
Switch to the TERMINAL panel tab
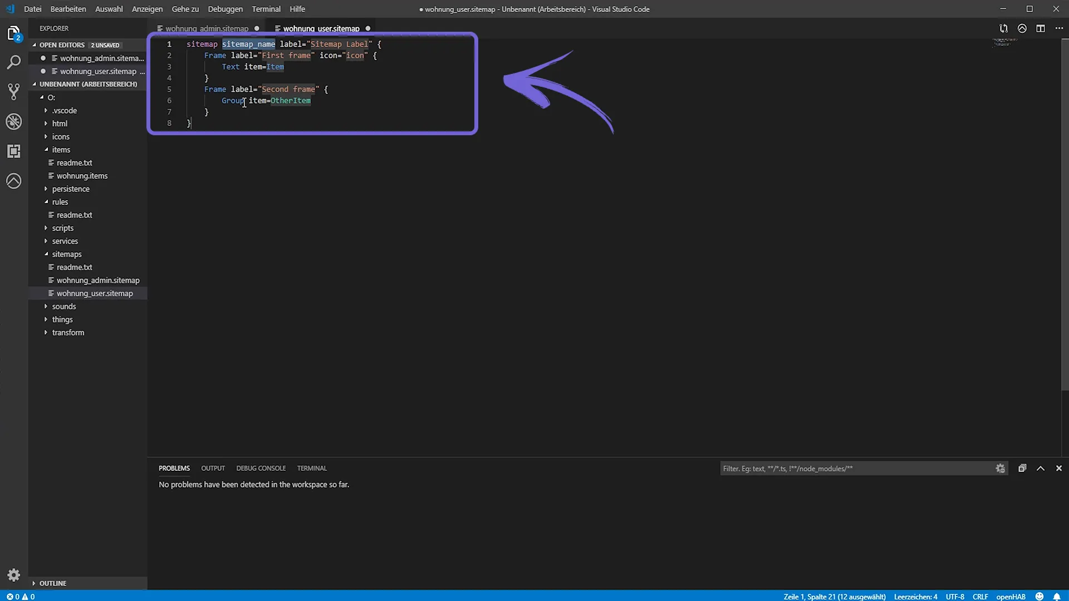(x=311, y=468)
